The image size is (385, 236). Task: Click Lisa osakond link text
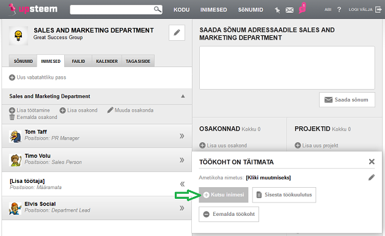[x=82, y=110]
